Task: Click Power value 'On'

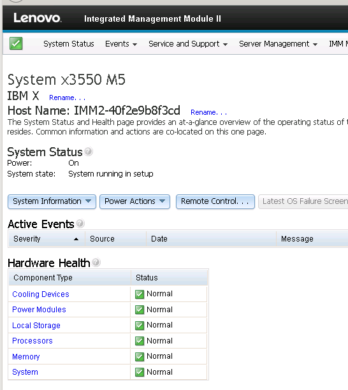Action: pos(74,163)
